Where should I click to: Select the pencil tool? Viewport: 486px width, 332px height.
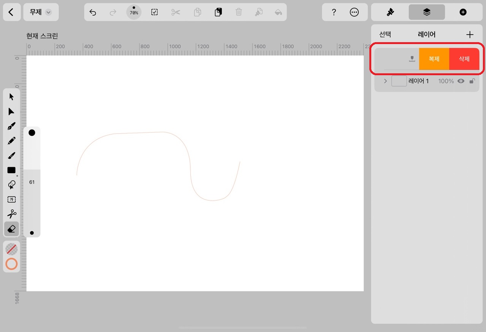[x=11, y=141]
